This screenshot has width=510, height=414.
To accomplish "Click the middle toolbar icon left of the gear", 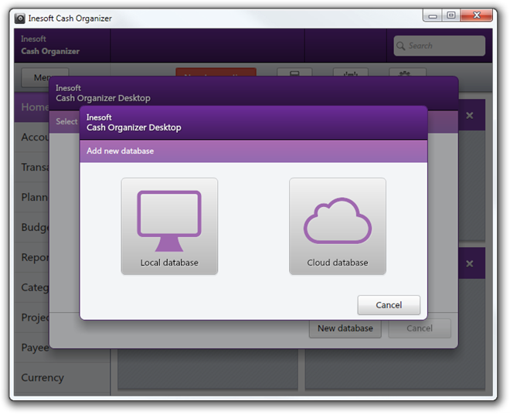I will pyautogui.click(x=350, y=74).
